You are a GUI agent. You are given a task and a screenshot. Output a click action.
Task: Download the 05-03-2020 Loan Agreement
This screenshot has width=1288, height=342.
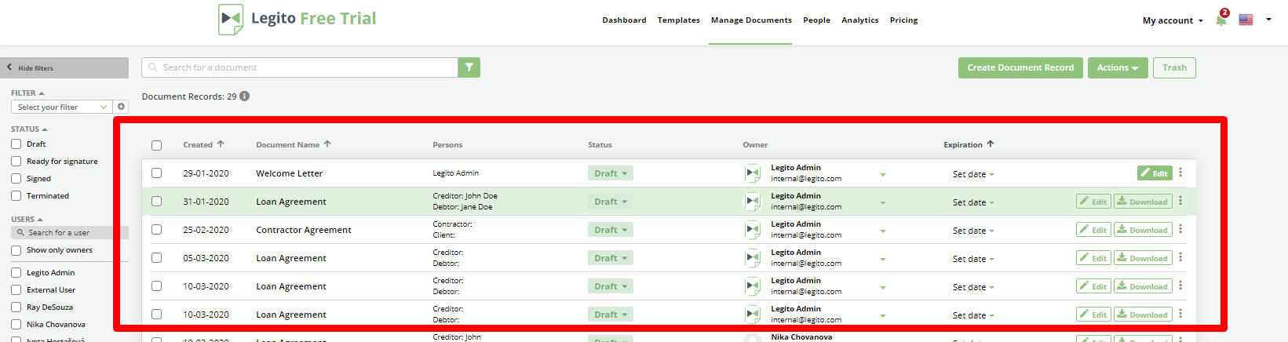(1143, 258)
